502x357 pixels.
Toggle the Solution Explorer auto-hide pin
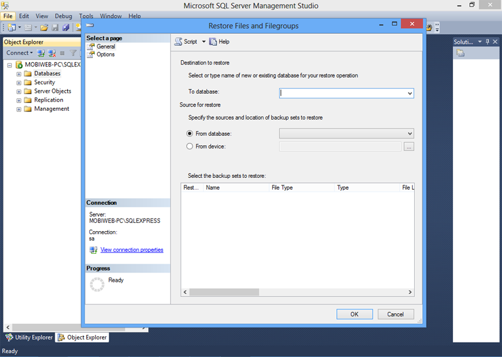[488, 41]
